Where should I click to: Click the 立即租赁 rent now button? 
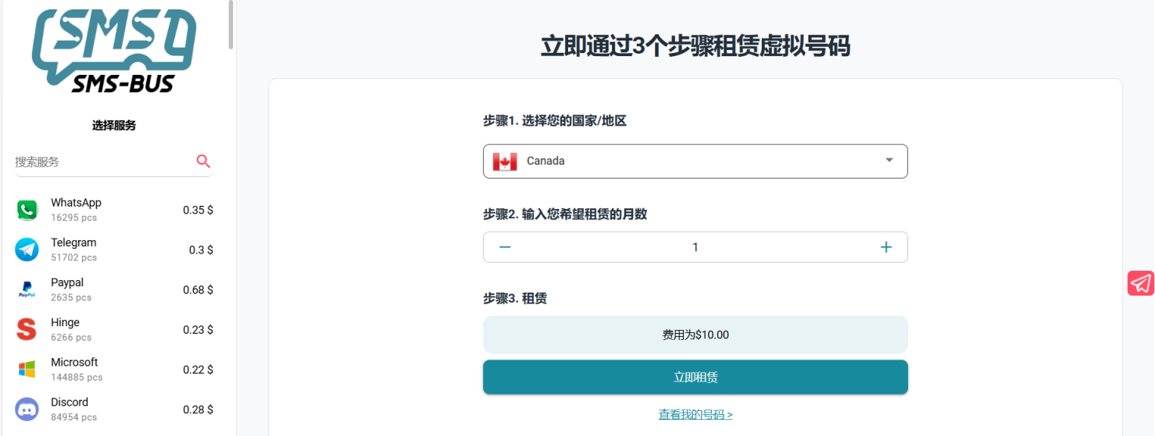coord(695,378)
